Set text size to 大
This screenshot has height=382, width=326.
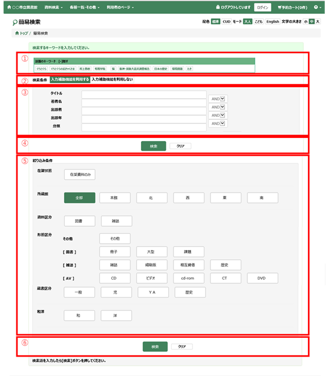click(x=318, y=22)
